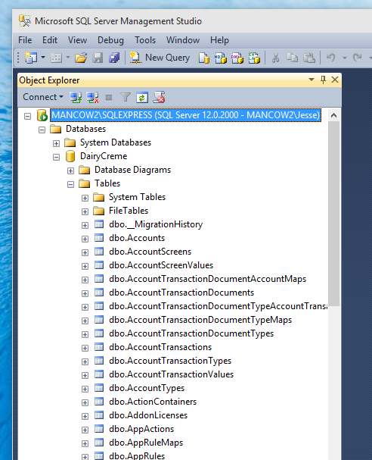Open Object Explorer window position dropdown
Screen dimensions: 372x460
(312, 80)
